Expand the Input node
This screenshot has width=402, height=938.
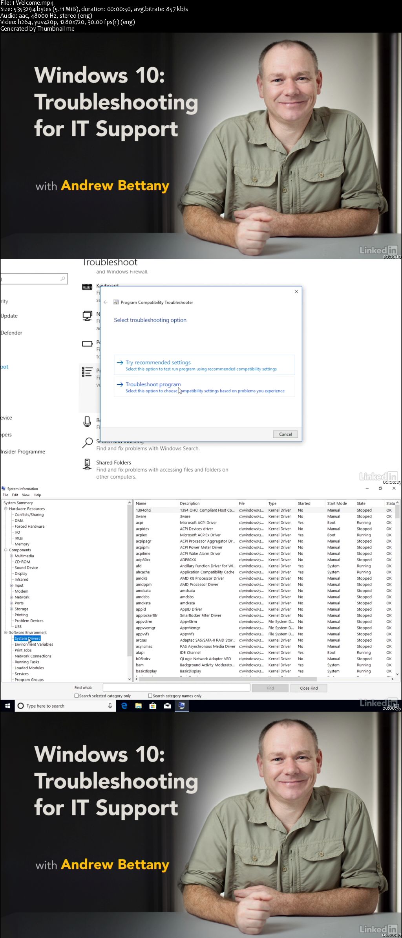click(11, 585)
